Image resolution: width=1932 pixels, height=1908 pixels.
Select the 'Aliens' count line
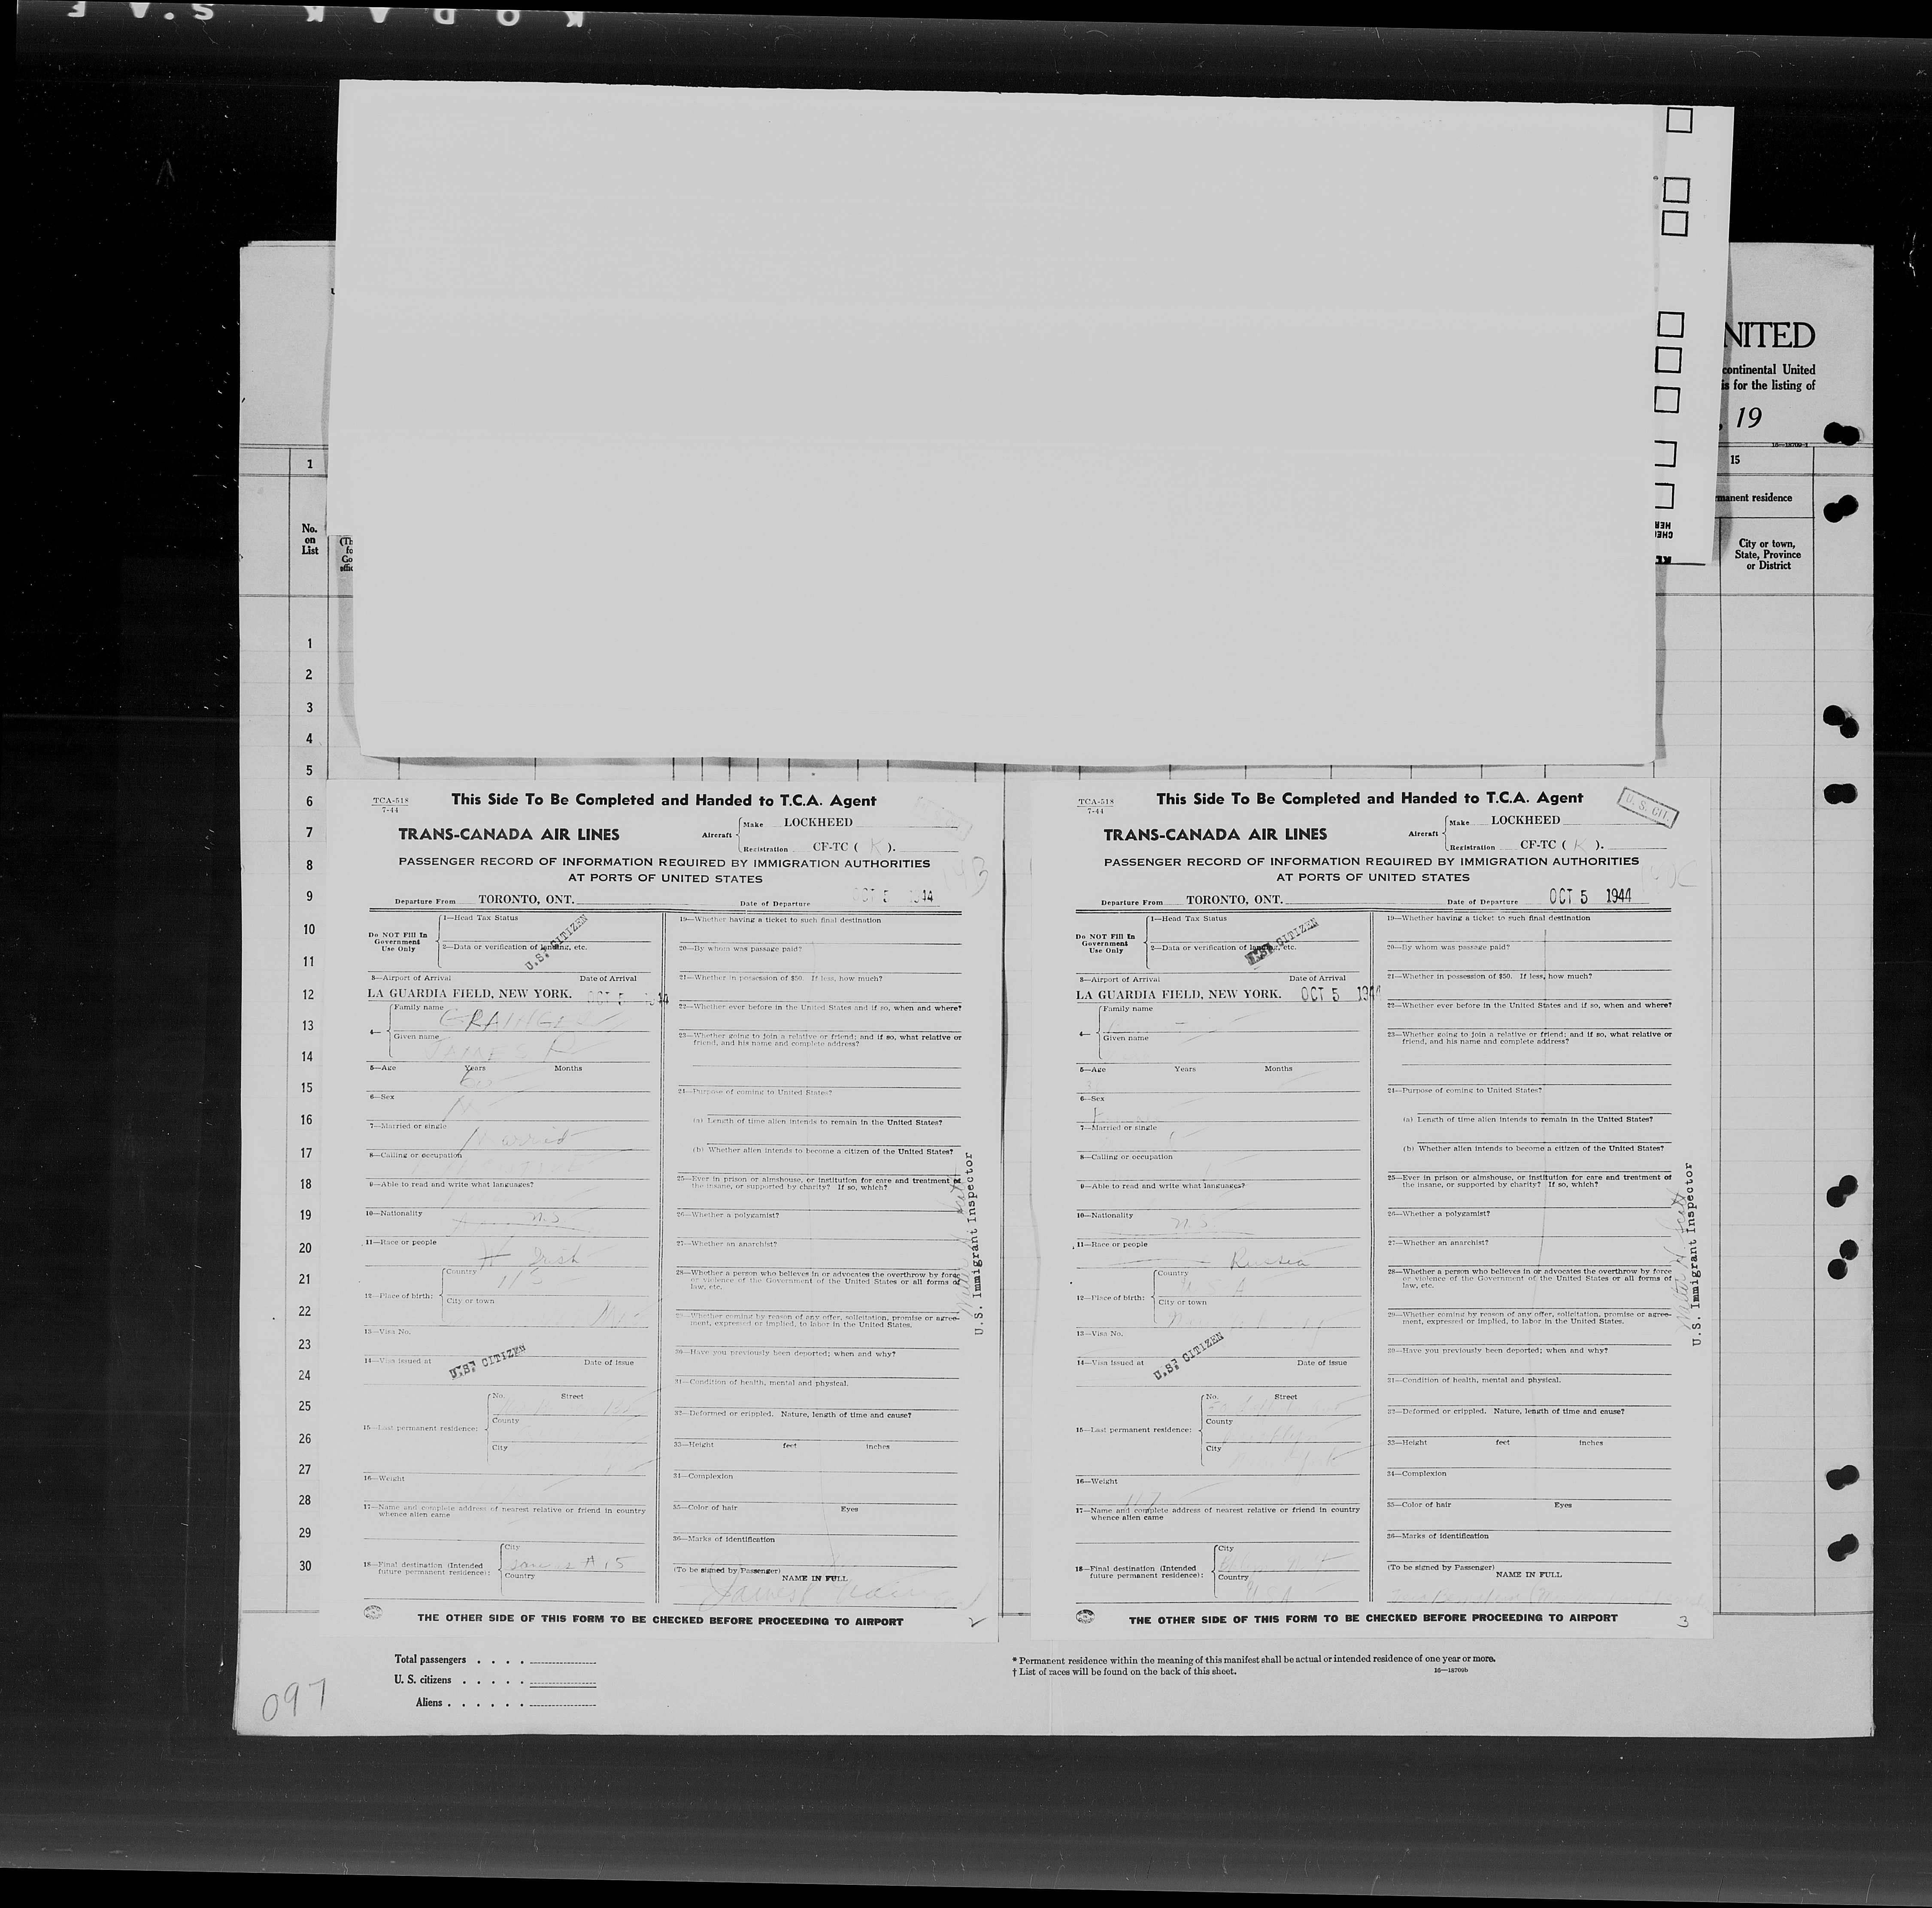(x=505, y=1702)
